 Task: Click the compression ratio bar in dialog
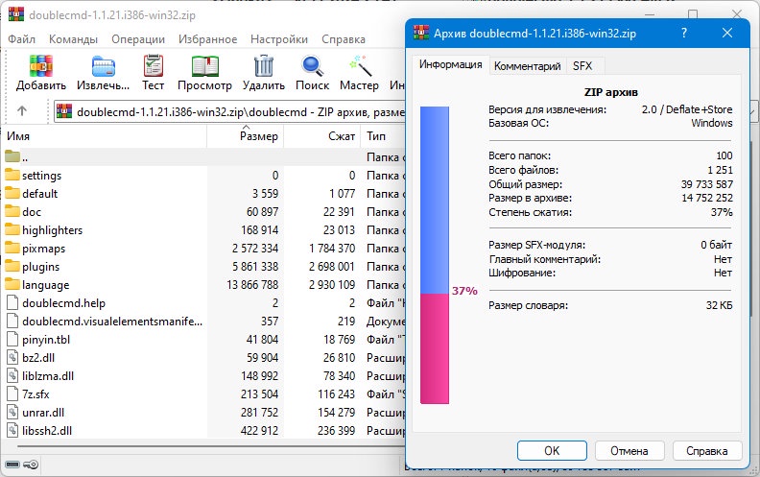pyautogui.click(x=435, y=255)
